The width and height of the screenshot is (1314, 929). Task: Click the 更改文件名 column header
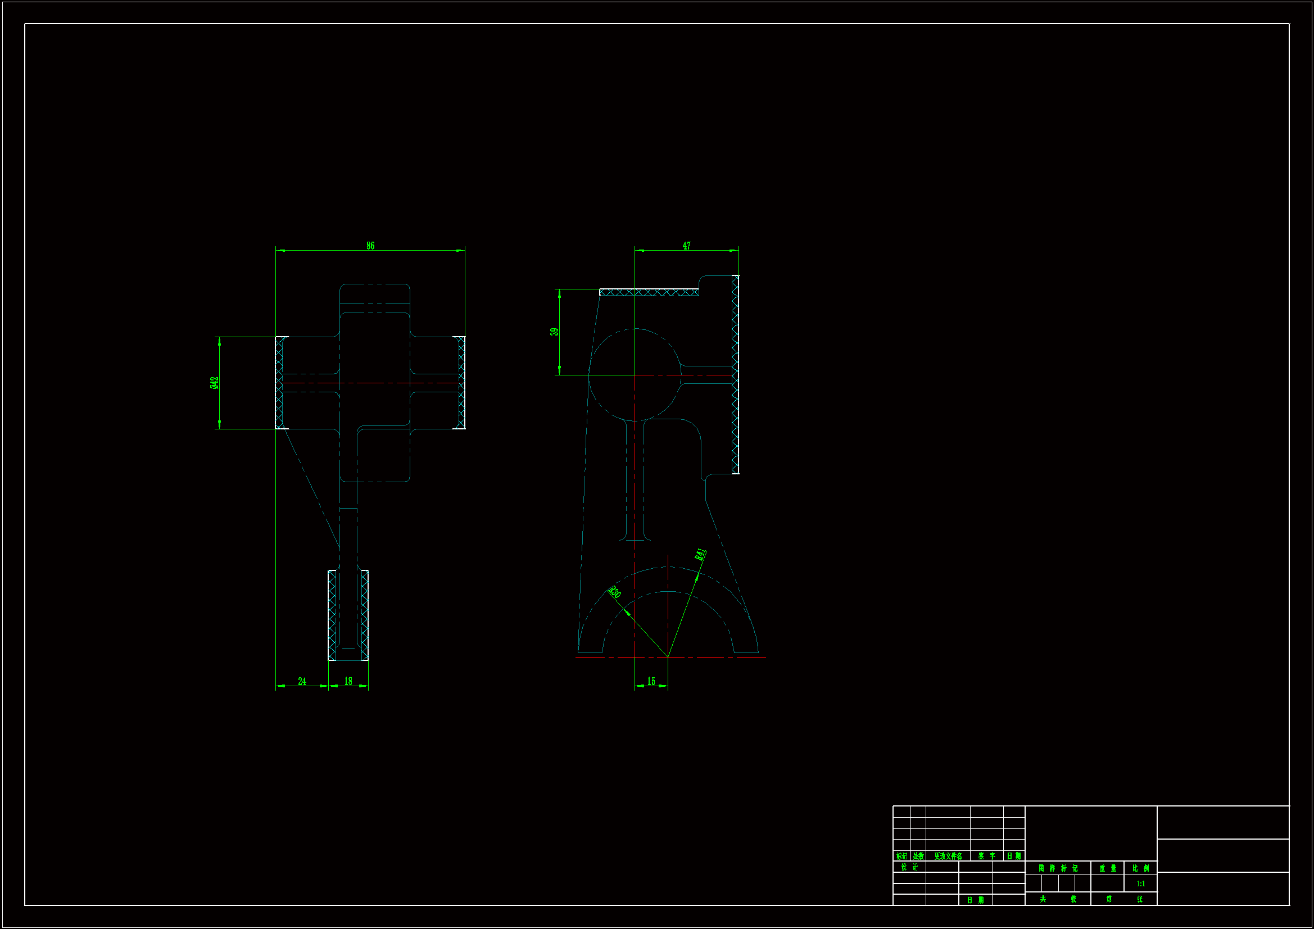click(x=948, y=857)
